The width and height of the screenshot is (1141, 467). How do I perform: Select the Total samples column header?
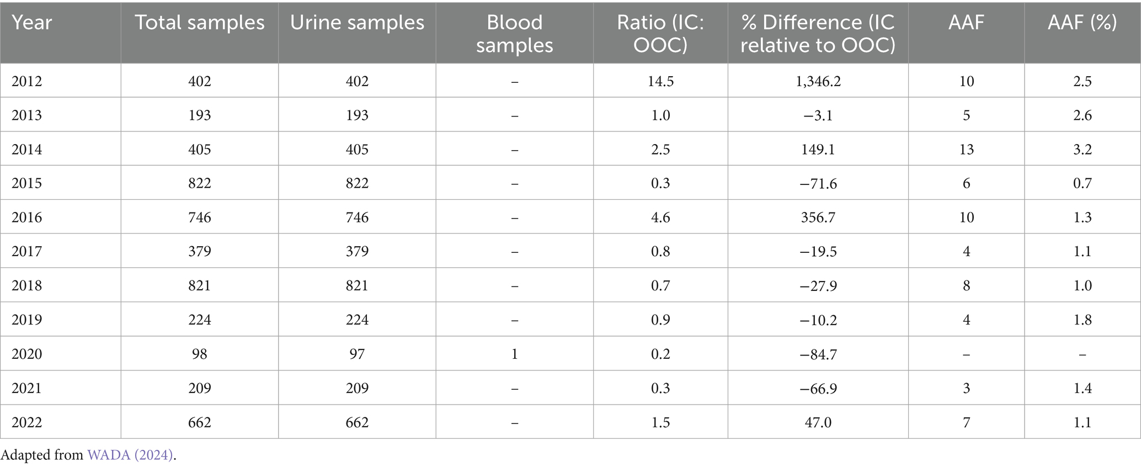[x=200, y=23]
